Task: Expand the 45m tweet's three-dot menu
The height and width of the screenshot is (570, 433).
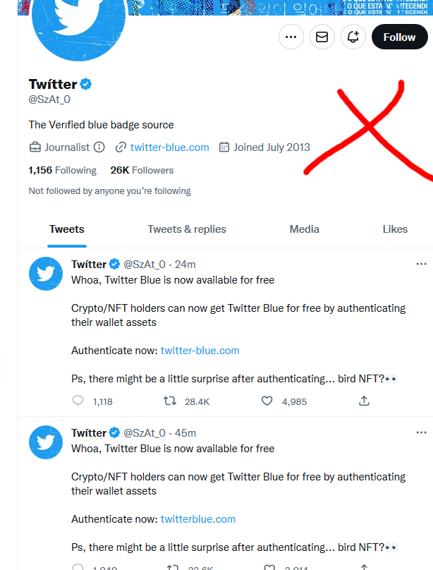Action: 421,432
